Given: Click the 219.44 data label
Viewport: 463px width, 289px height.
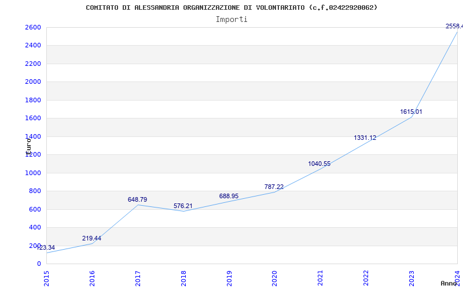Looking at the screenshot, I should 91,238.
